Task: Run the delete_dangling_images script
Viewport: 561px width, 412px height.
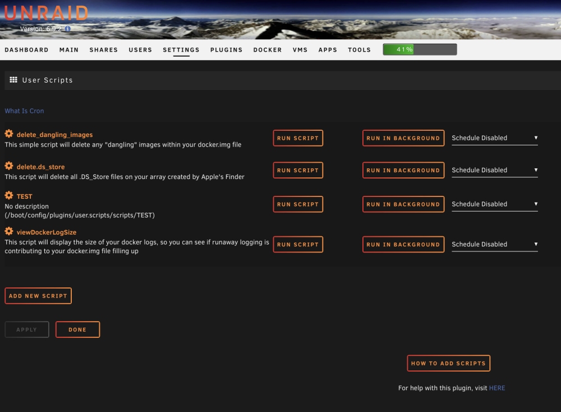Action: click(x=298, y=138)
